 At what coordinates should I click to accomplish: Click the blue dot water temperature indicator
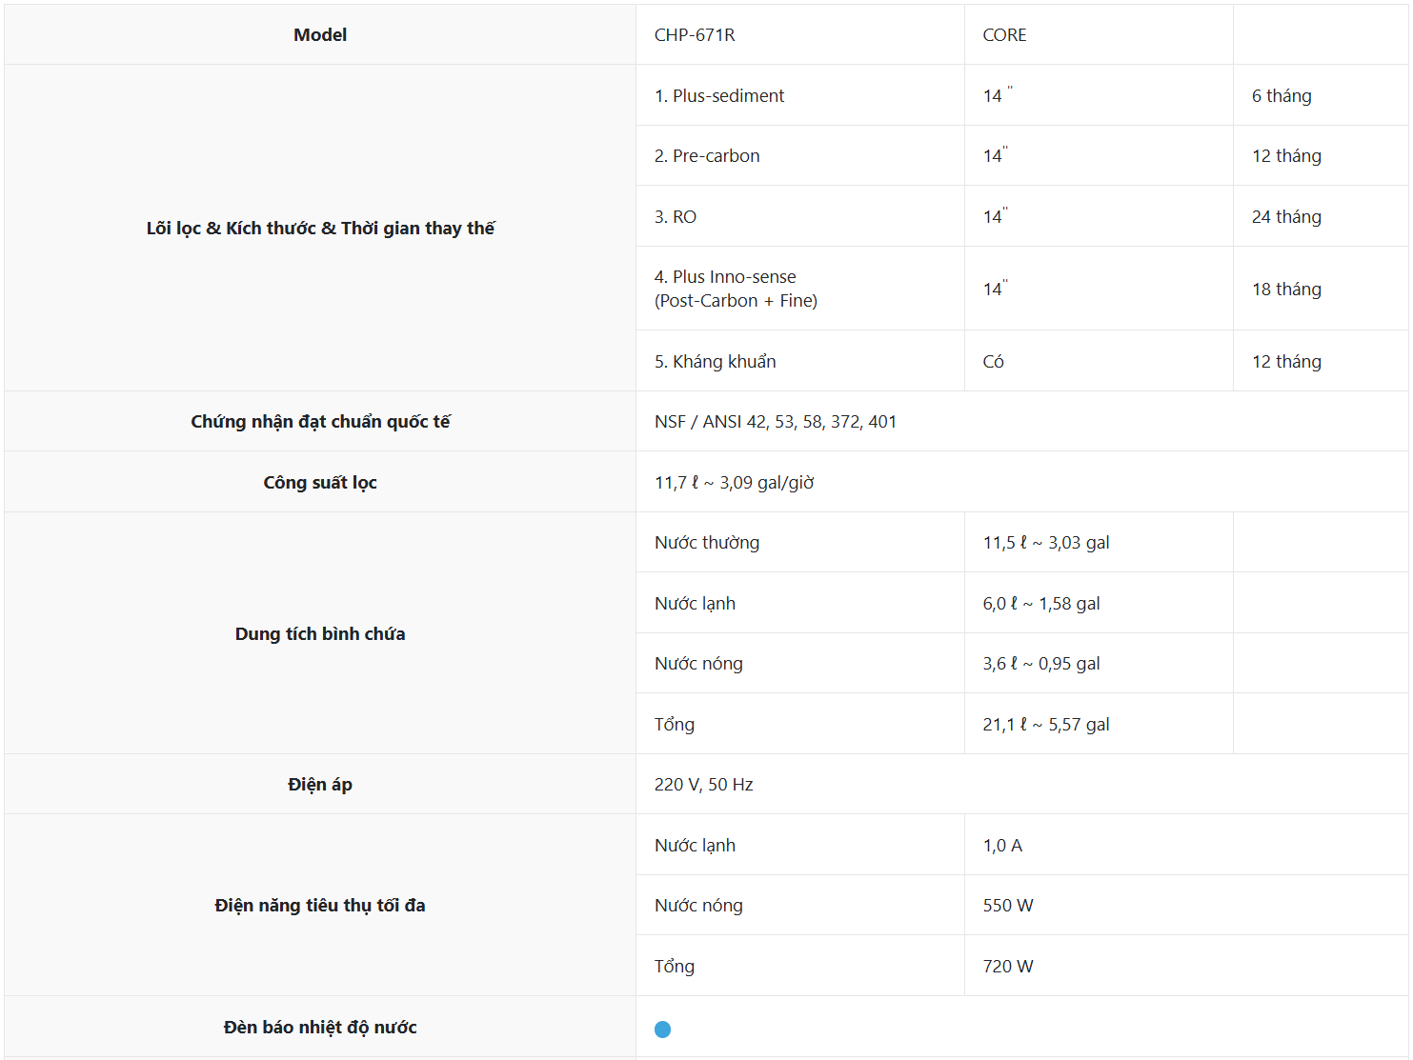click(663, 1030)
